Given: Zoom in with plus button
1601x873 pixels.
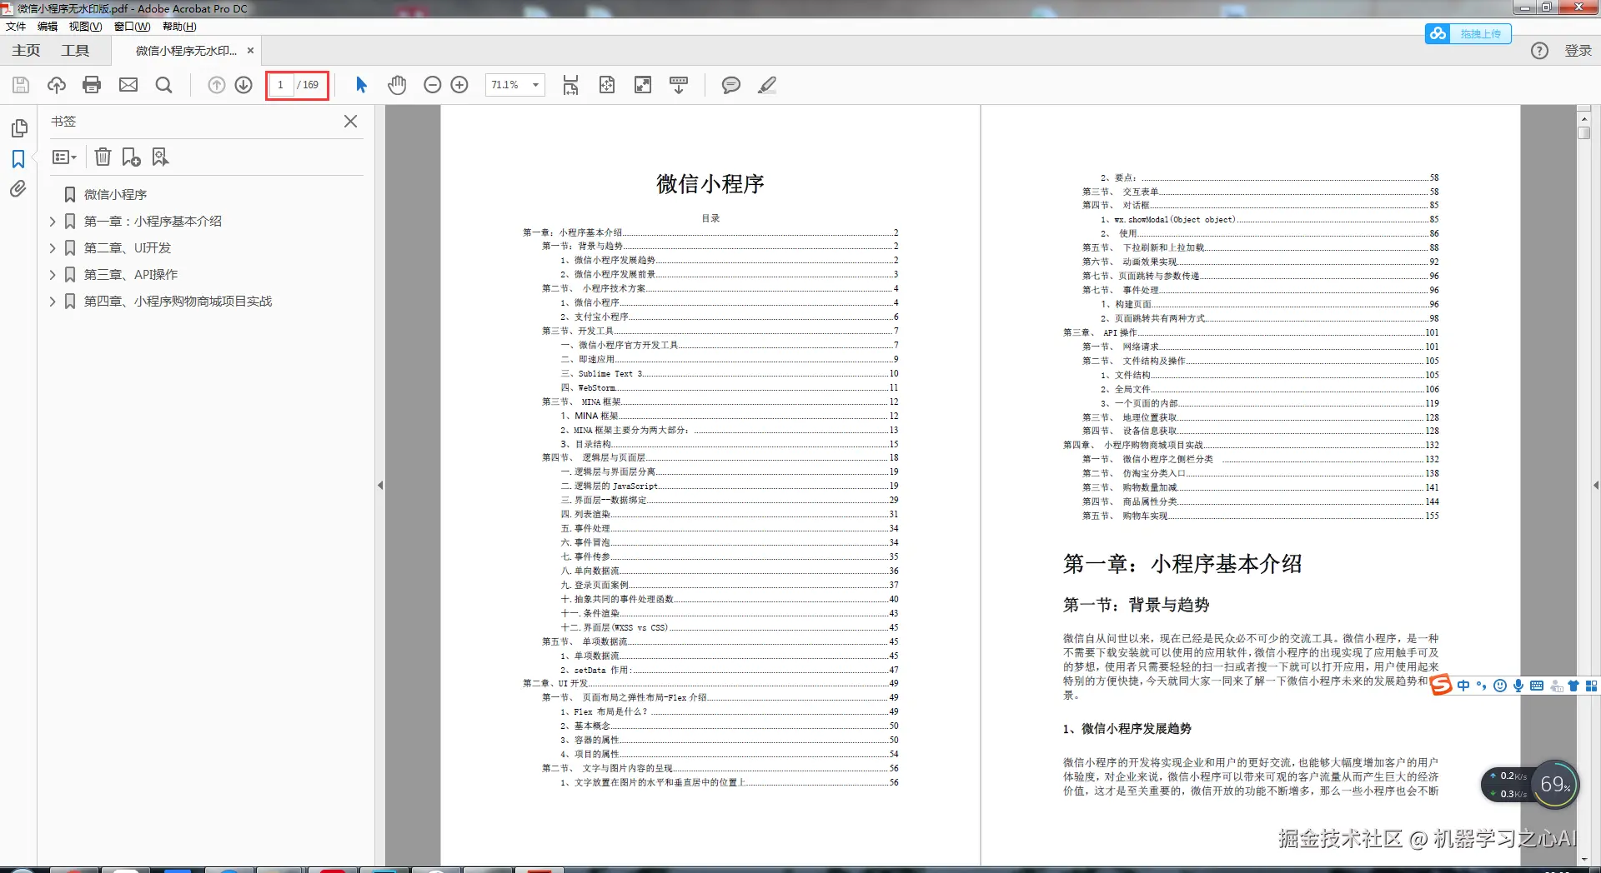Looking at the screenshot, I should pyautogui.click(x=459, y=85).
